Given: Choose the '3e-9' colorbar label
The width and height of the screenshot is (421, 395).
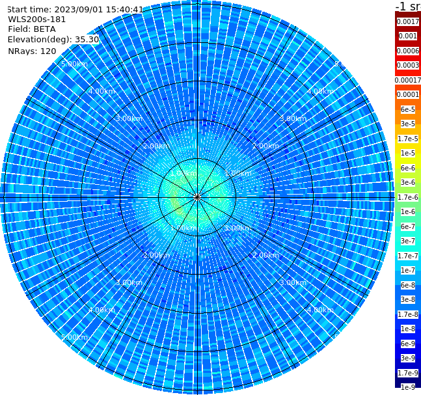Looking at the screenshot, I should (x=407, y=358).
